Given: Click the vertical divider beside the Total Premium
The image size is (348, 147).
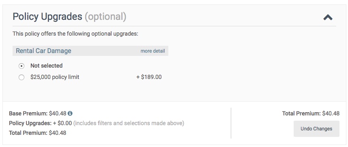Looking at the screenshot, I should [x=231, y=123].
